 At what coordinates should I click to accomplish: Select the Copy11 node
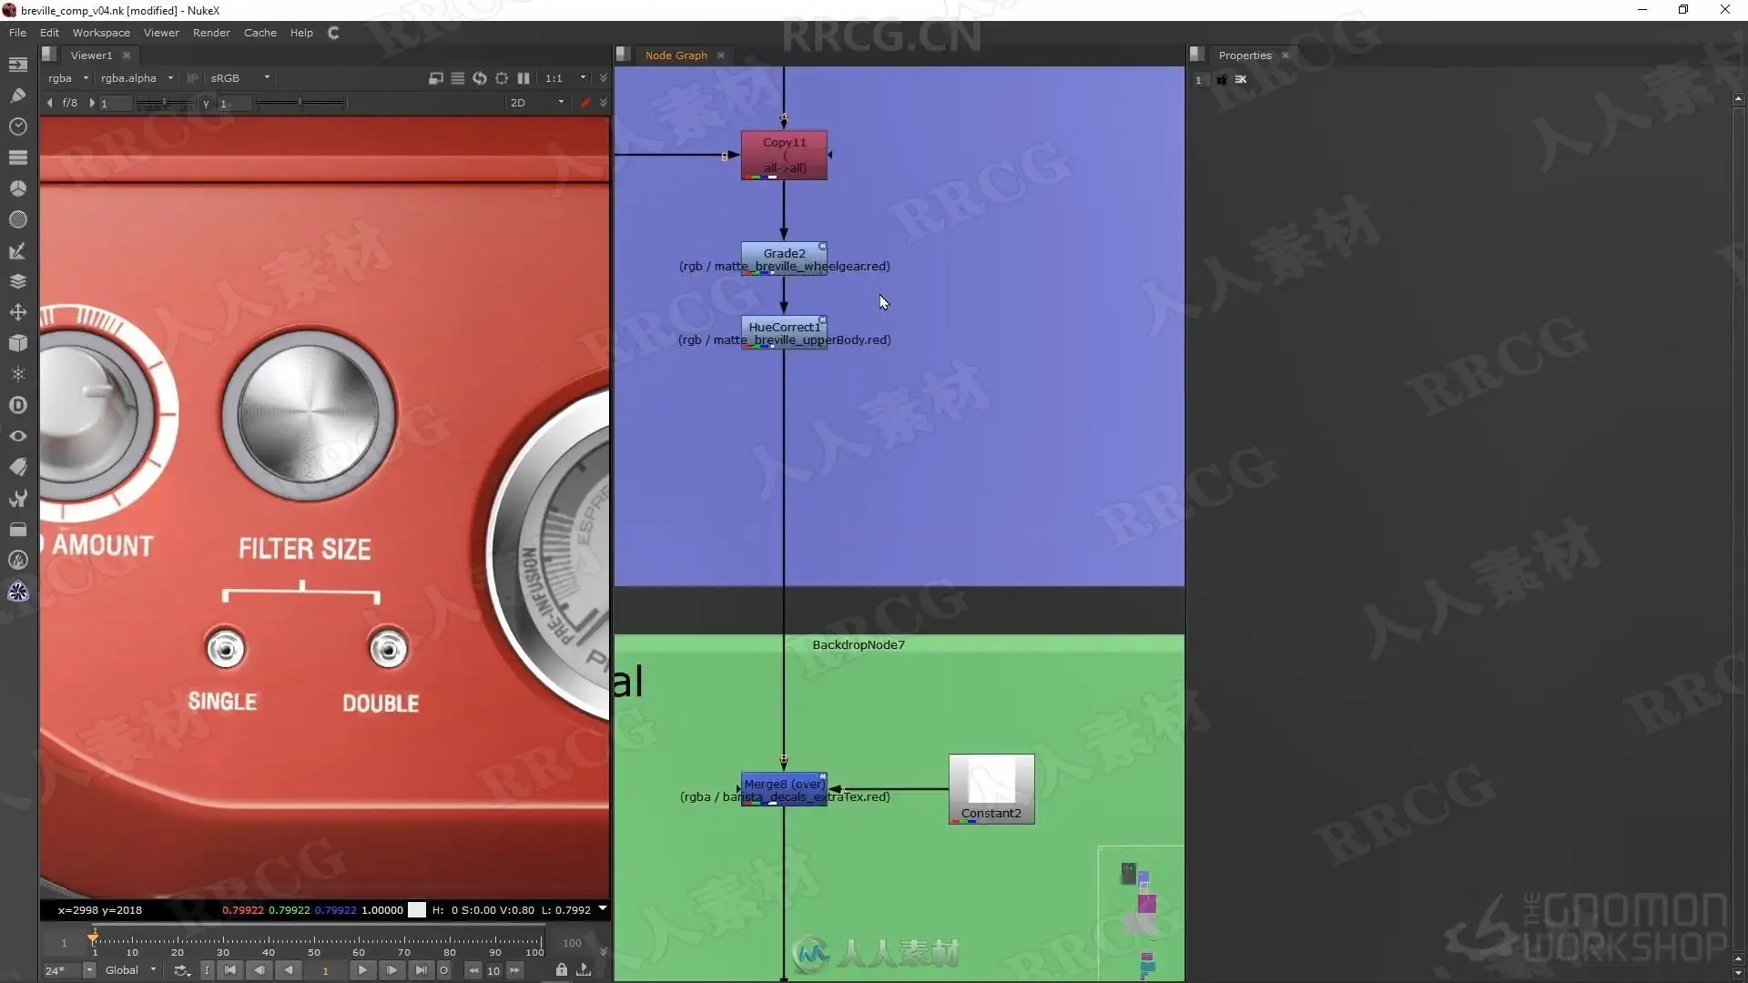pos(785,155)
